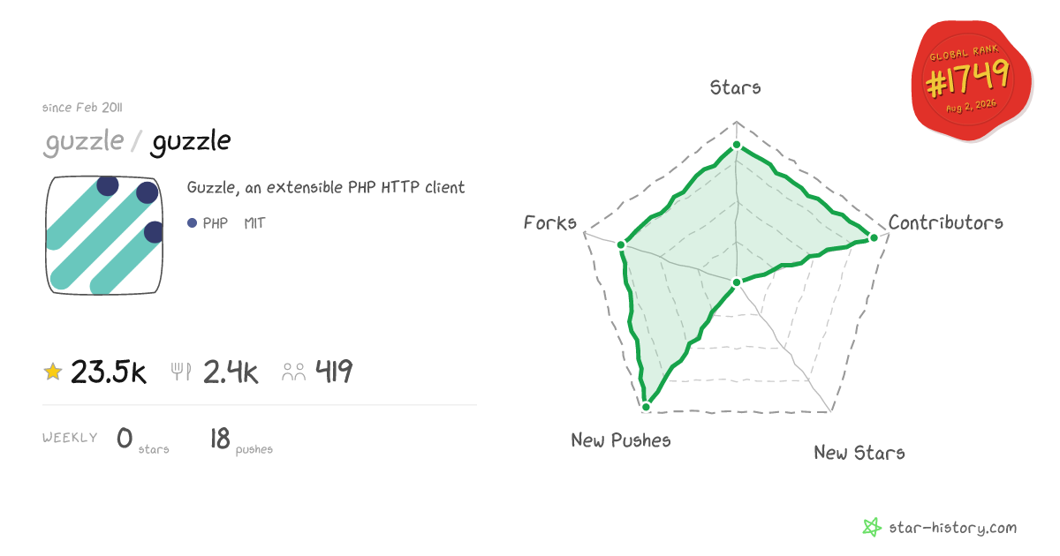Image resolution: width=1060 pixels, height=556 pixels.
Task: Click the Contributors axis label
Action: [946, 222]
